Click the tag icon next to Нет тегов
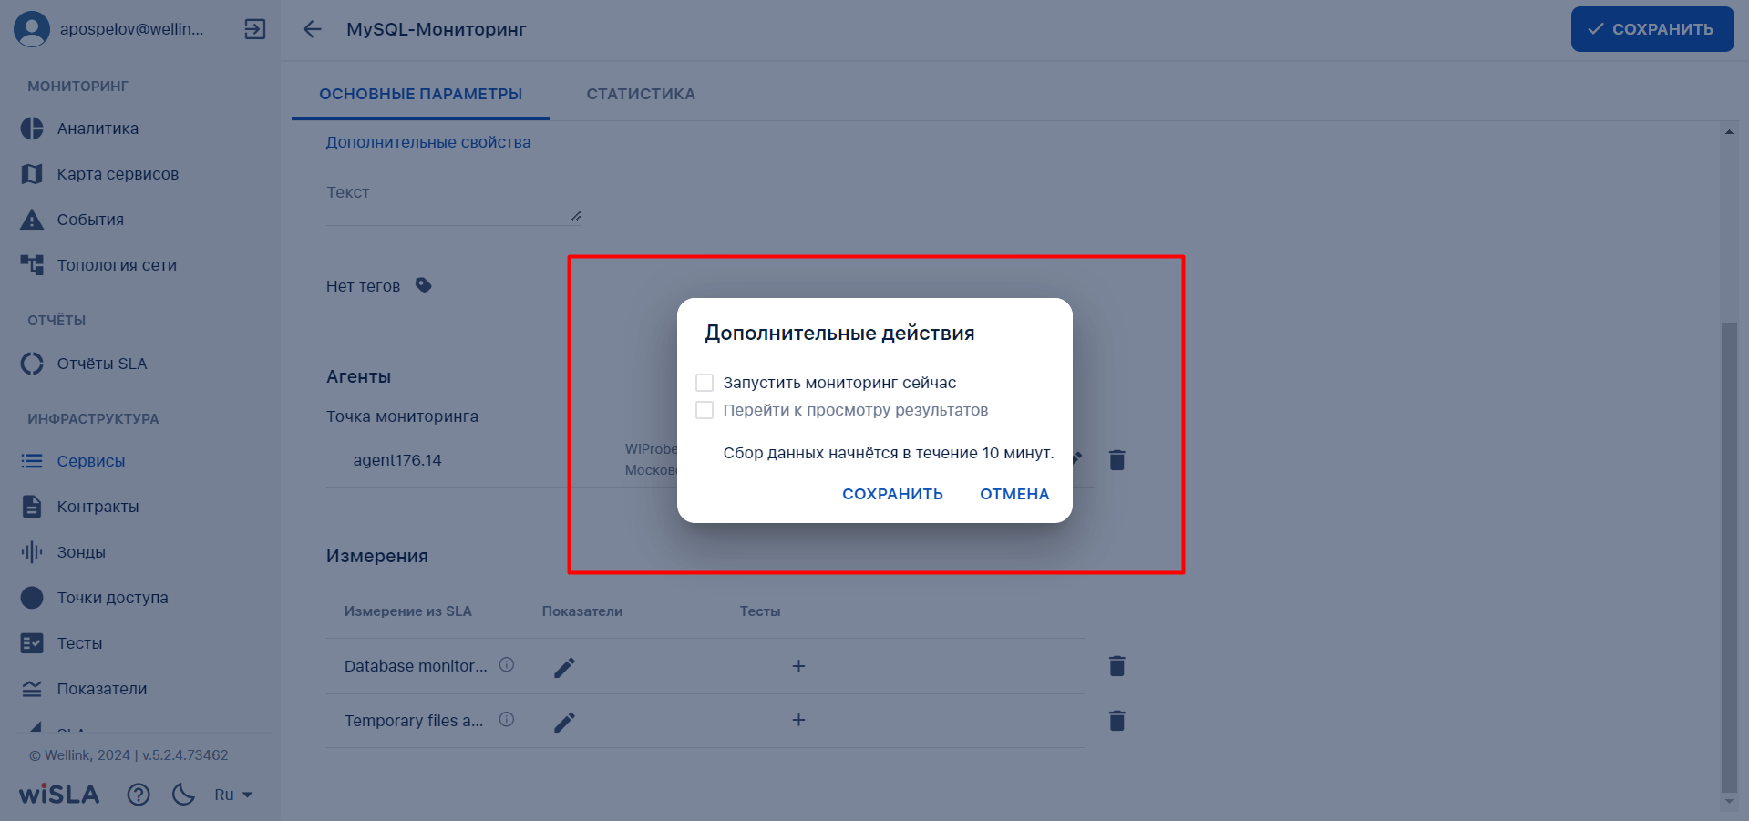Image resolution: width=1749 pixels, height=821 pixels. 423,285
